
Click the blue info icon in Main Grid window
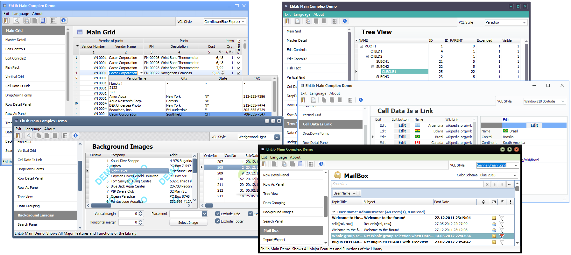tap(64, 20)
